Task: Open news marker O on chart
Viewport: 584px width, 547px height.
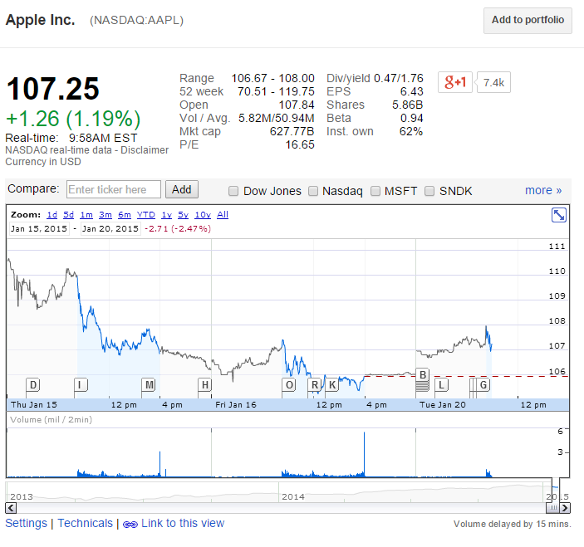Action: 289,385
